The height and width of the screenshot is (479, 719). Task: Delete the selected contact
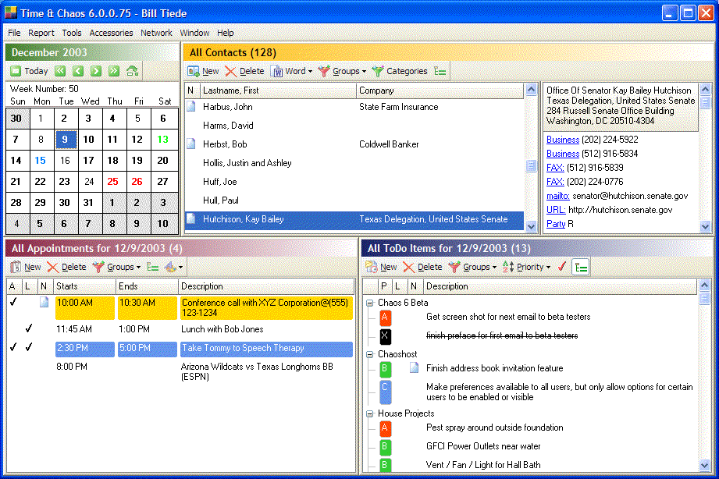tap(245, 71)
